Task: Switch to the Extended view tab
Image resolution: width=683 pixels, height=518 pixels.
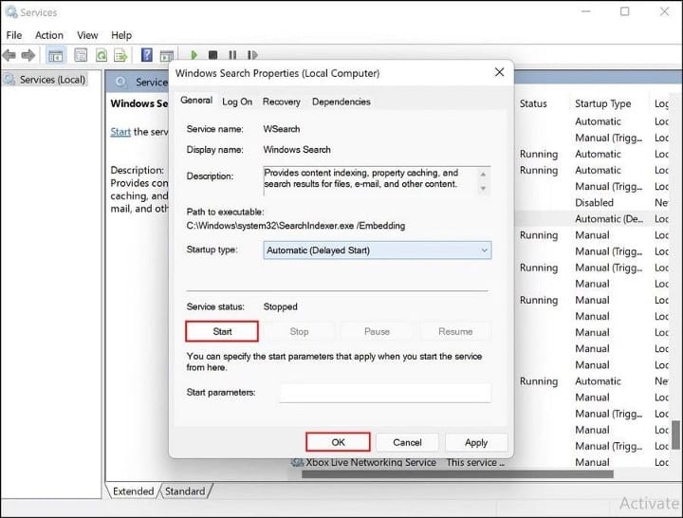Action: pyautogui.click(x=133, y=491)
